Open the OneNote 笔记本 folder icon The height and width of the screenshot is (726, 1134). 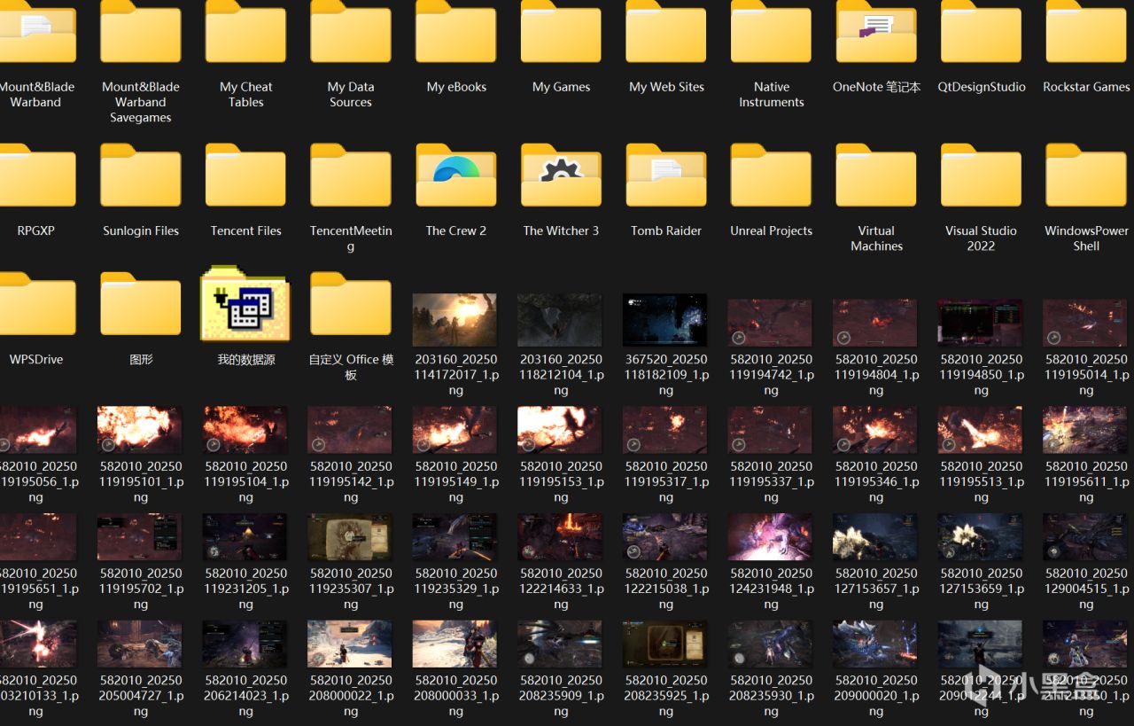coord(876,32)
